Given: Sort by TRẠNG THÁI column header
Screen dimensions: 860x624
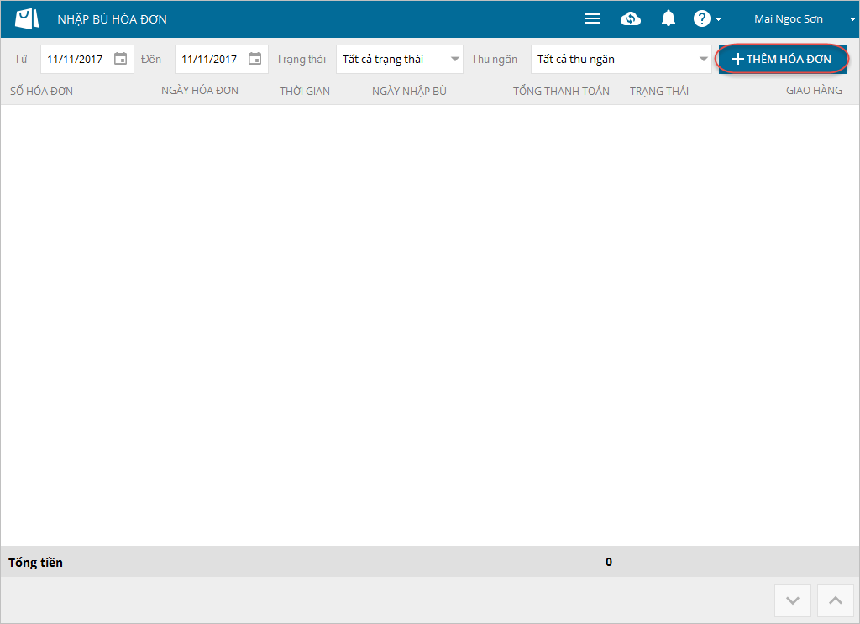Looking at the screenshot, I should coord(659,91).
